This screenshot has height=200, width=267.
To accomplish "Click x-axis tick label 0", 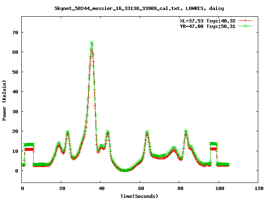I will point(23,188).
